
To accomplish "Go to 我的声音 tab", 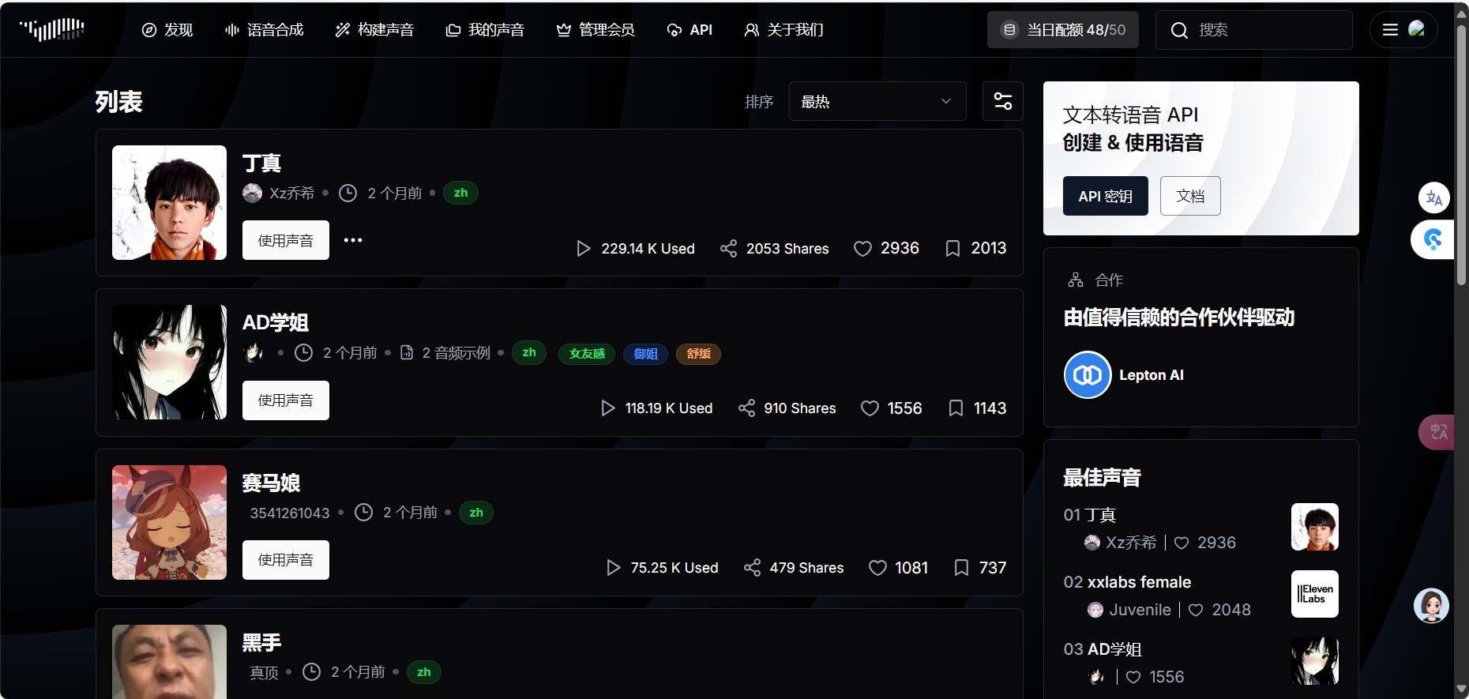I will pyautogui.click(x=485, y=30).
